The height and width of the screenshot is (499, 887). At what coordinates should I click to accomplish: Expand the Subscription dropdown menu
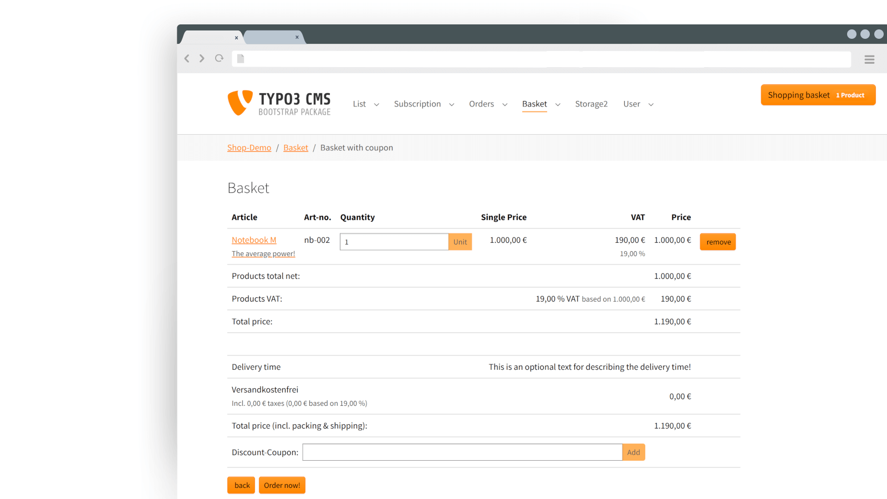click(x=424, y=104)
